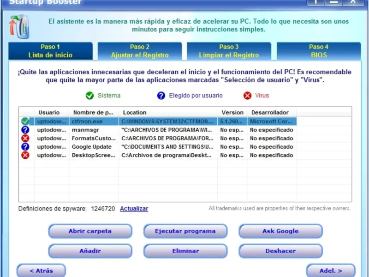Sort by the Location column header
369x277 pixels.
point(168,112)
